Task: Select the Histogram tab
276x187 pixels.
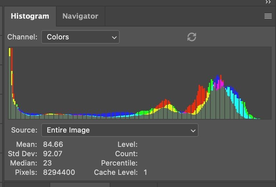Action: click(x=30, y=16)
